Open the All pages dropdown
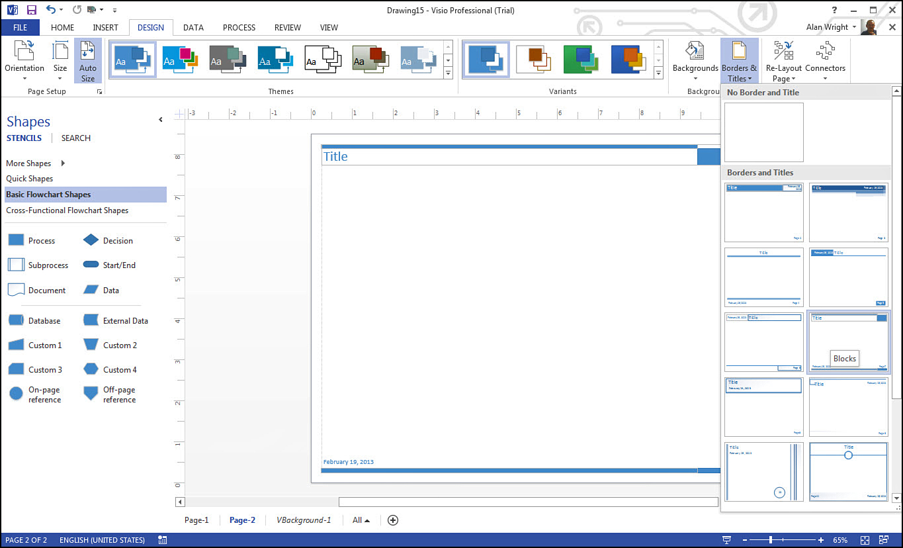The height and width of the screenshot is (548, 903). (361, 520)
